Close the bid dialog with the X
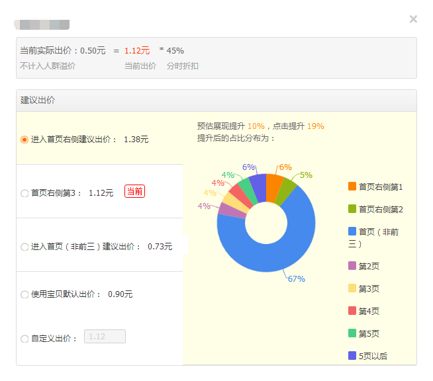 (413, 19)
